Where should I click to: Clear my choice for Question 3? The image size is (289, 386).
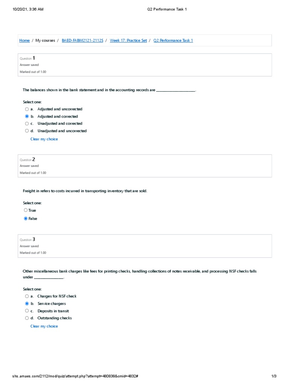44,326
